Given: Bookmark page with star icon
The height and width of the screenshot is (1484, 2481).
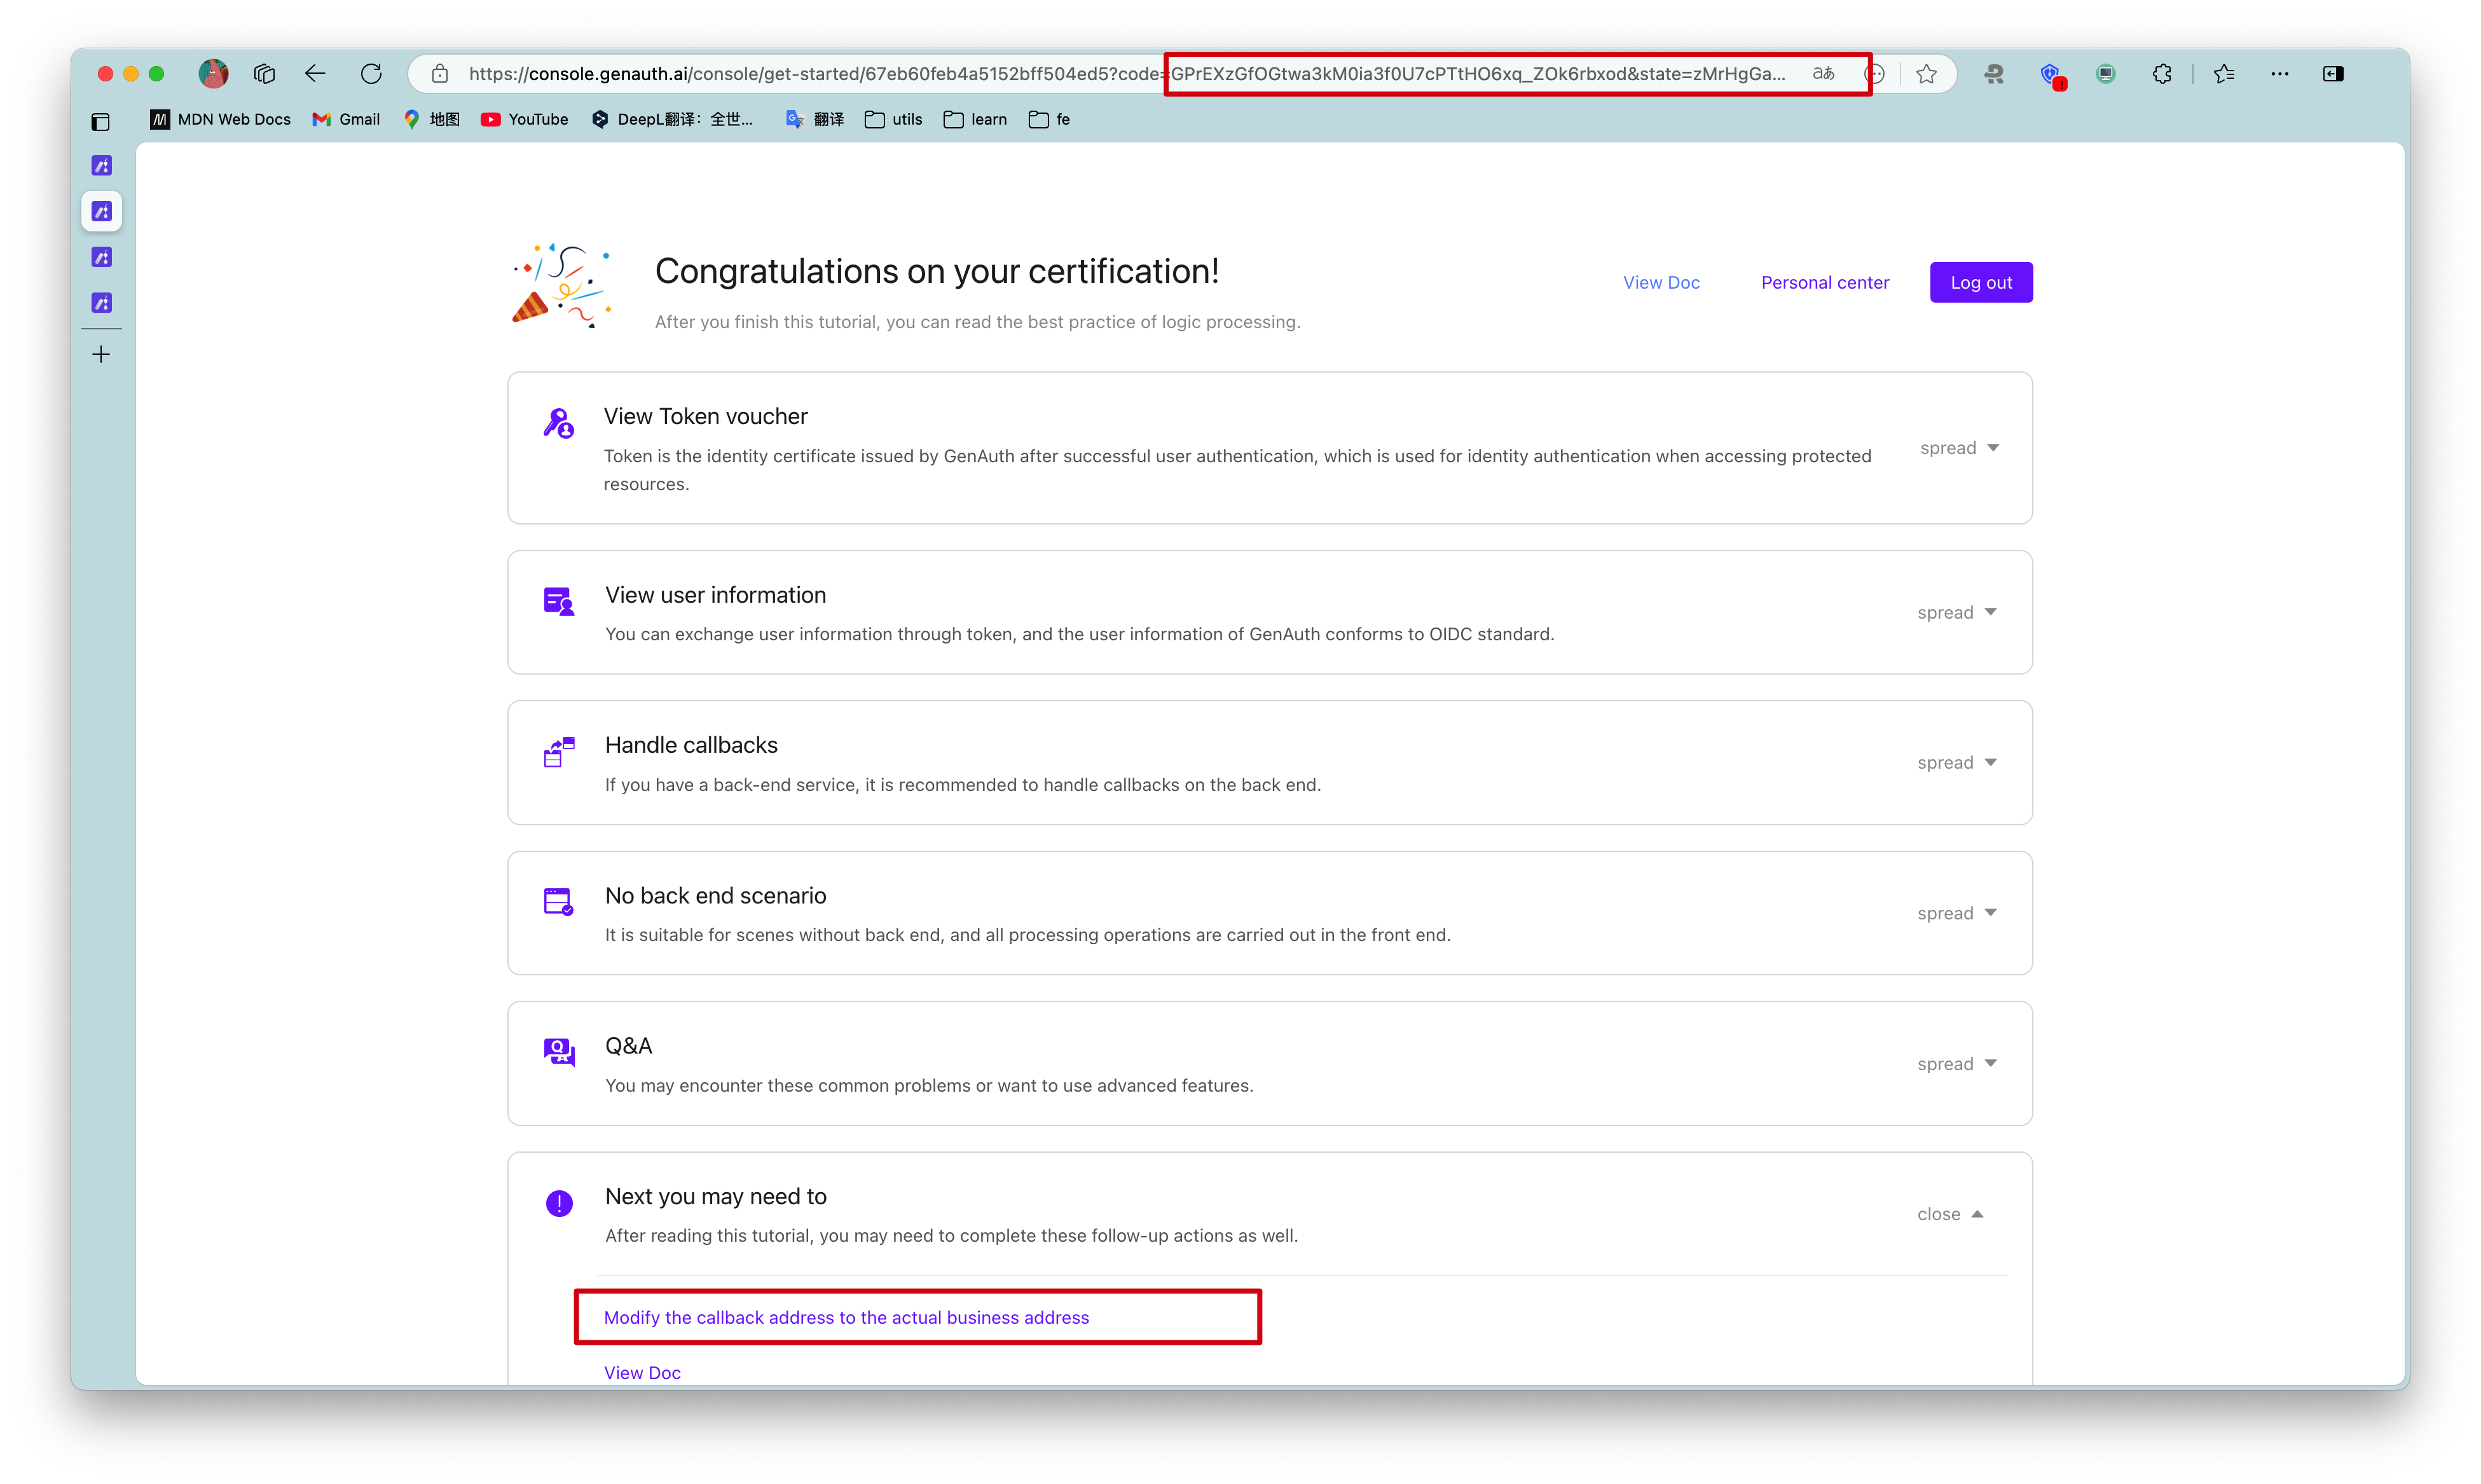Looking at the screenshot, I should tap(1926, 74).
